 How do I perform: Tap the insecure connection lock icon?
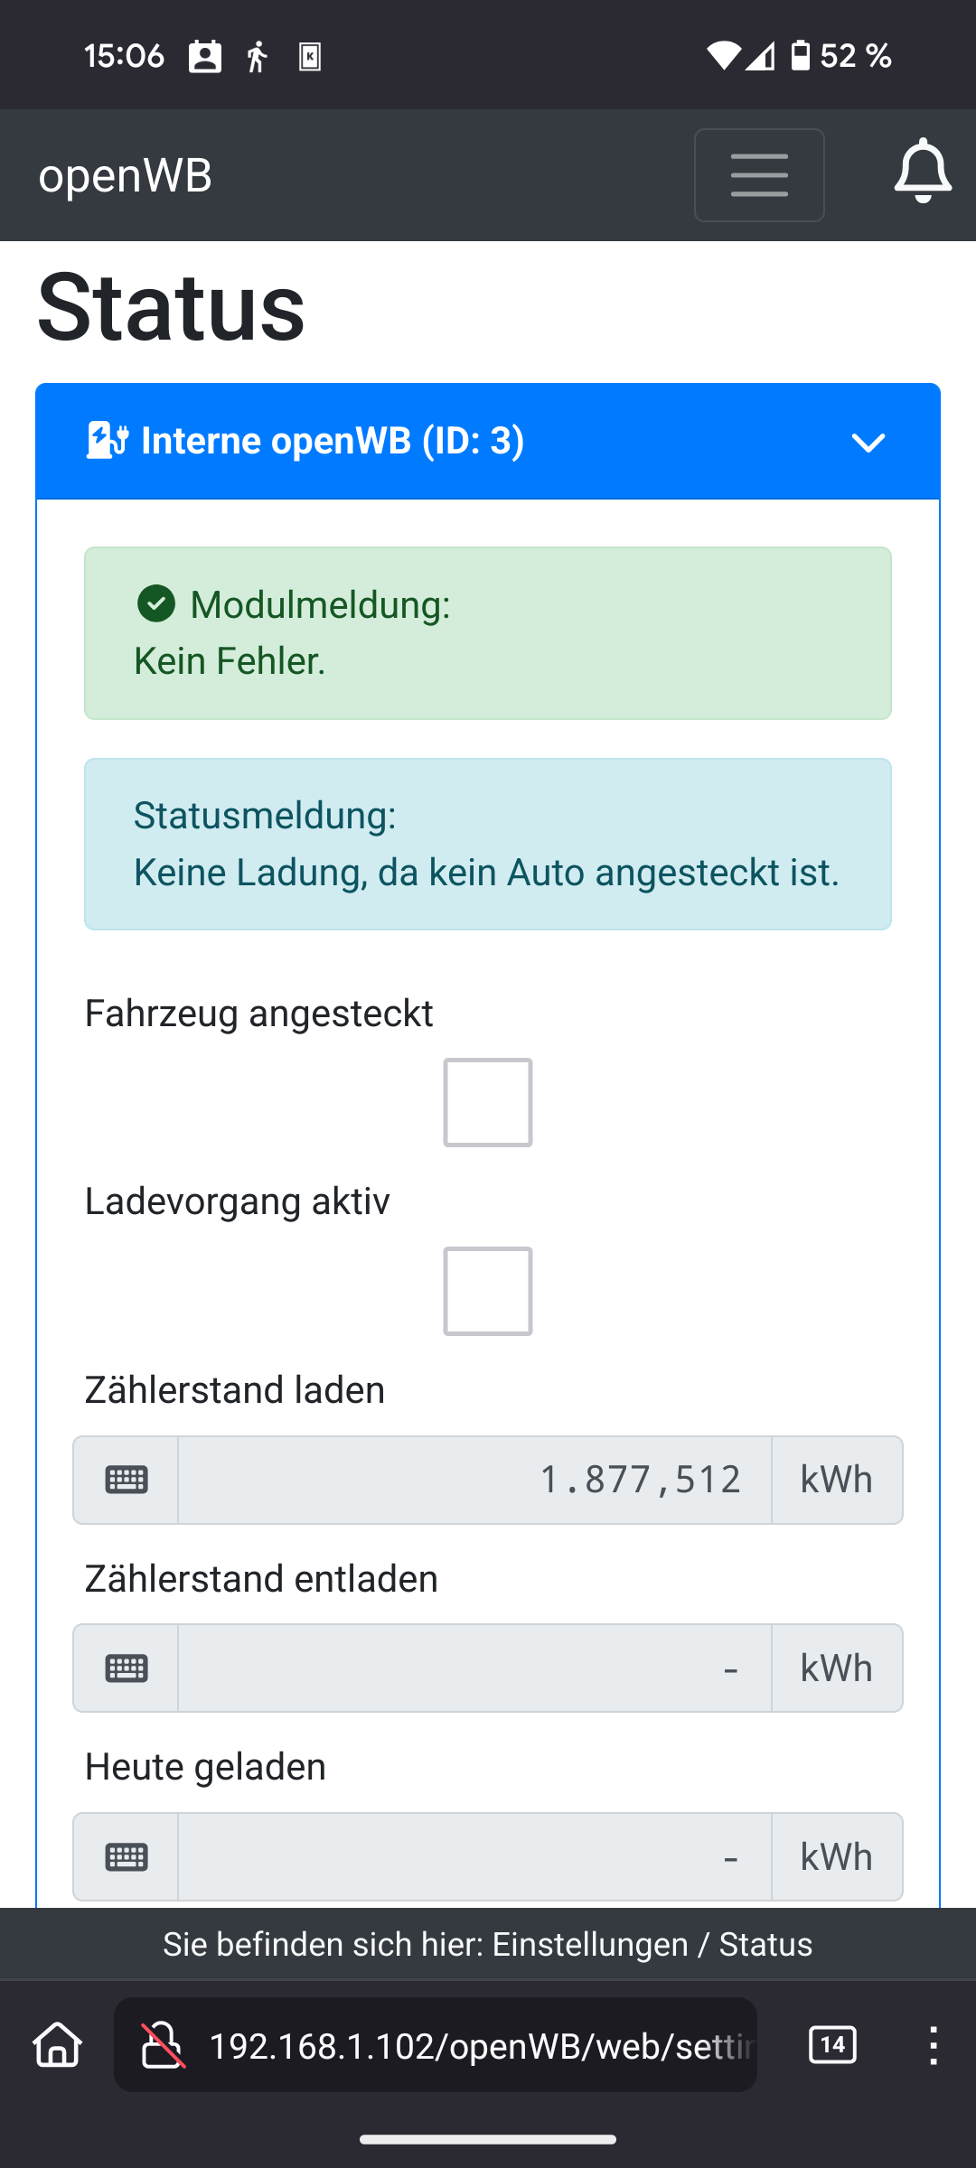pyautogui.click(x=164, y=2045)
